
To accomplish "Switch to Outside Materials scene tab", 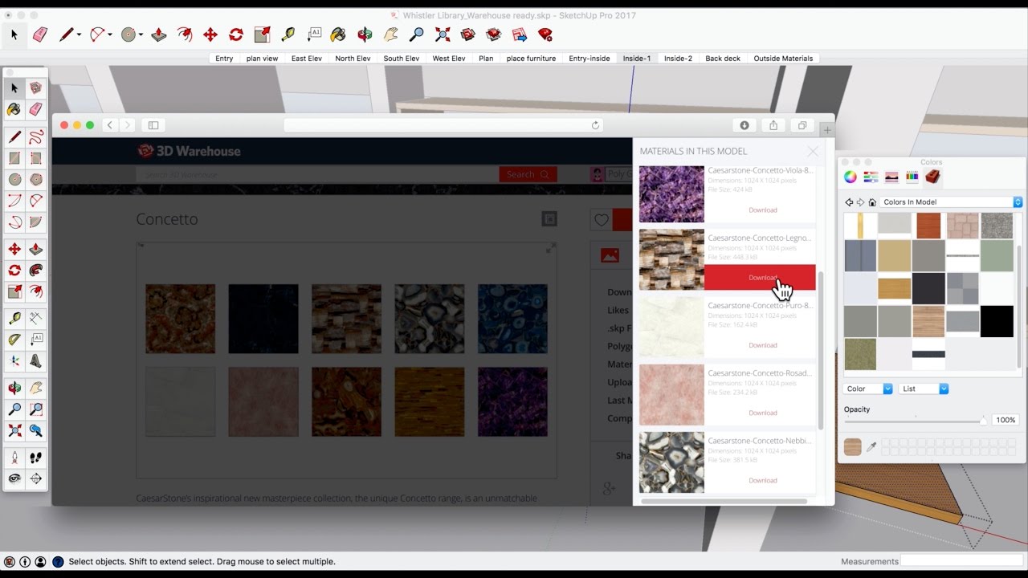I will 783,59.
